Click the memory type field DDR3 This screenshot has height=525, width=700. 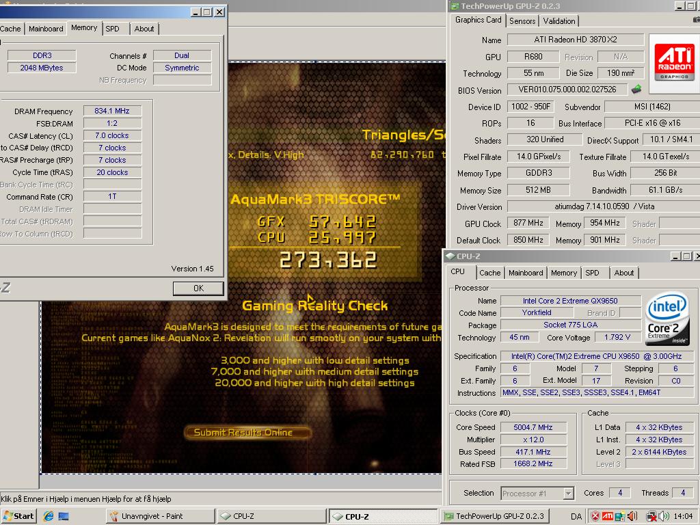click(42, 55)
